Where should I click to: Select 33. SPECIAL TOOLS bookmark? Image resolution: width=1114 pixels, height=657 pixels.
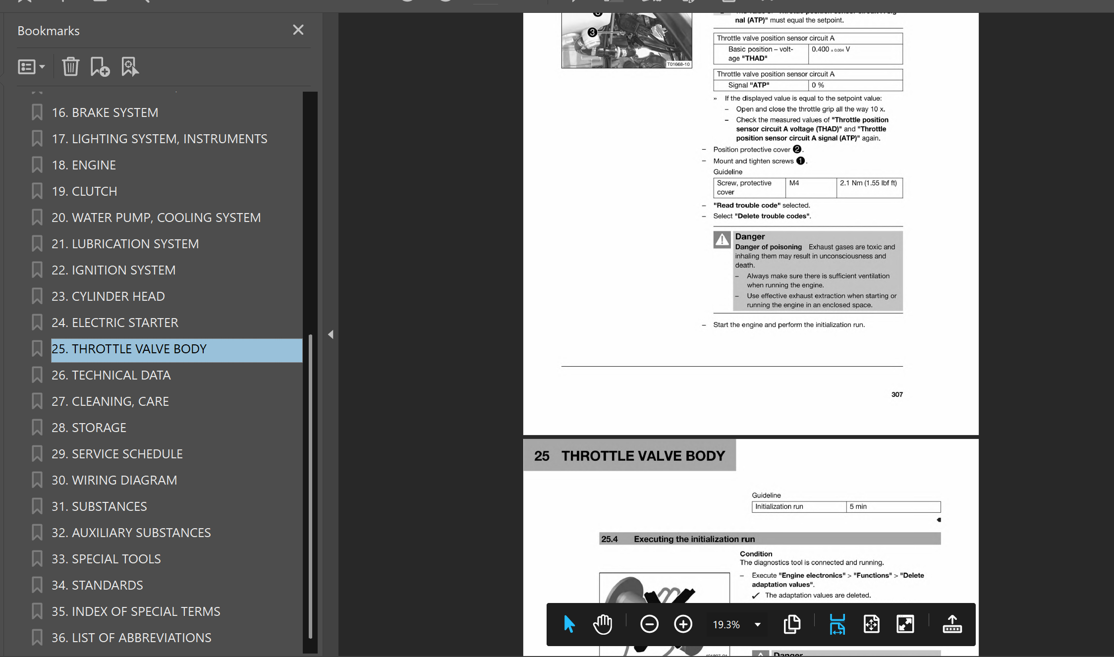(106, 559)
